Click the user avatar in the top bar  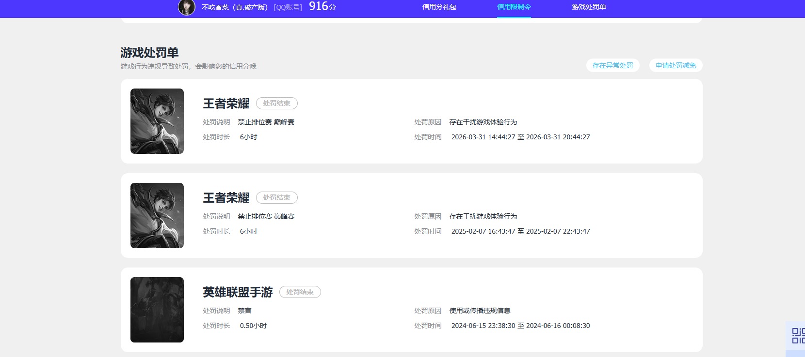(x=187, y=7)
